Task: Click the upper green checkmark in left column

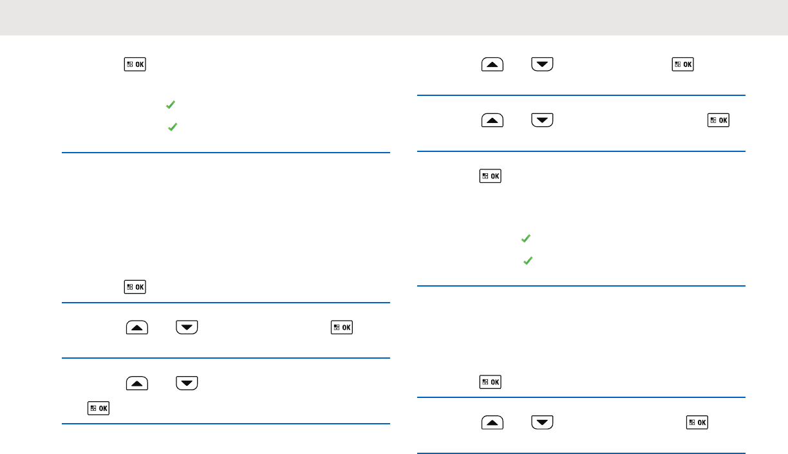Action: click(171, 104)
